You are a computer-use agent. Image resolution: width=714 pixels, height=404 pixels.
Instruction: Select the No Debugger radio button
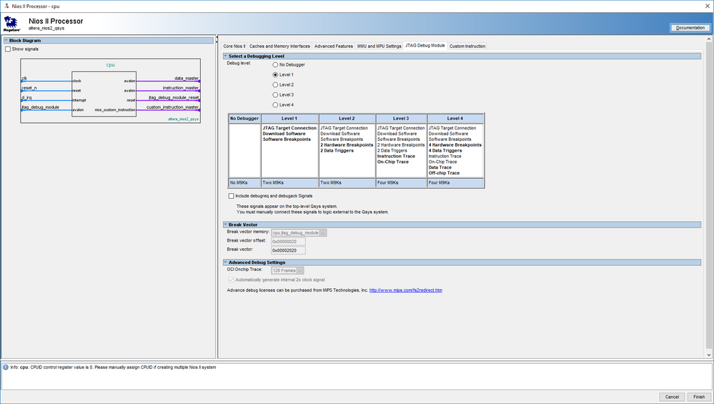276,64
